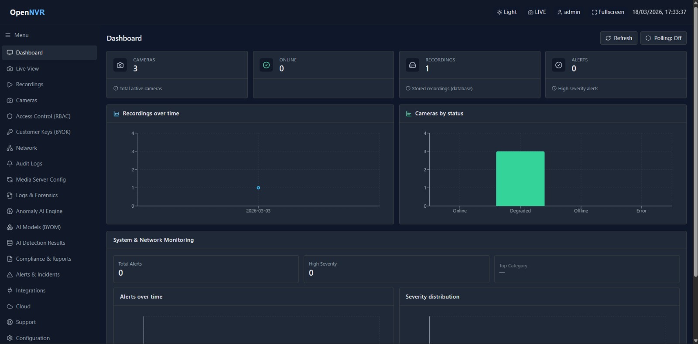Click the data point on Recordings chart

click(258, 188)
